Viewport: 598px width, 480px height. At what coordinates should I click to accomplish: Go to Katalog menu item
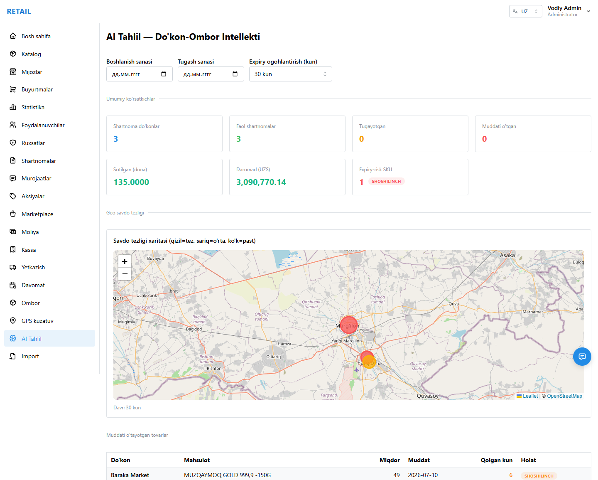(50, 54)
